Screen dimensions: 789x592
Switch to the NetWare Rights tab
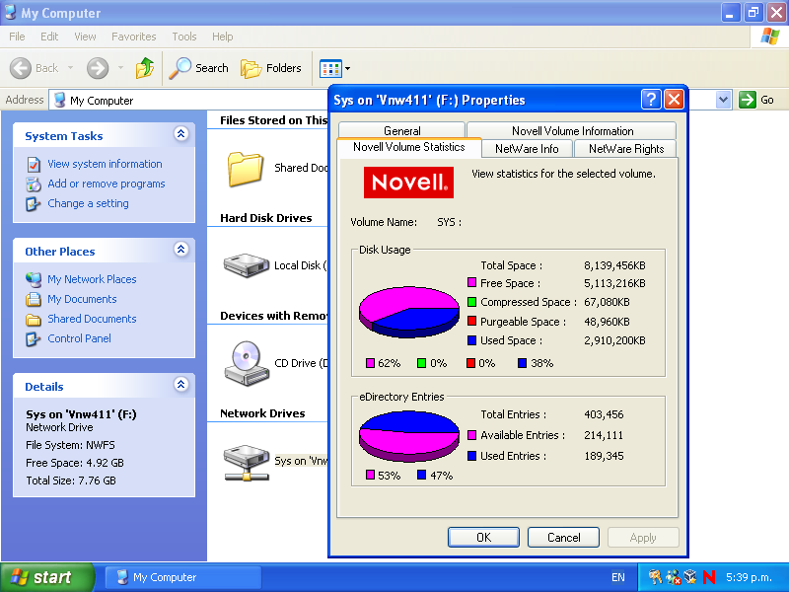coord(626,149)
